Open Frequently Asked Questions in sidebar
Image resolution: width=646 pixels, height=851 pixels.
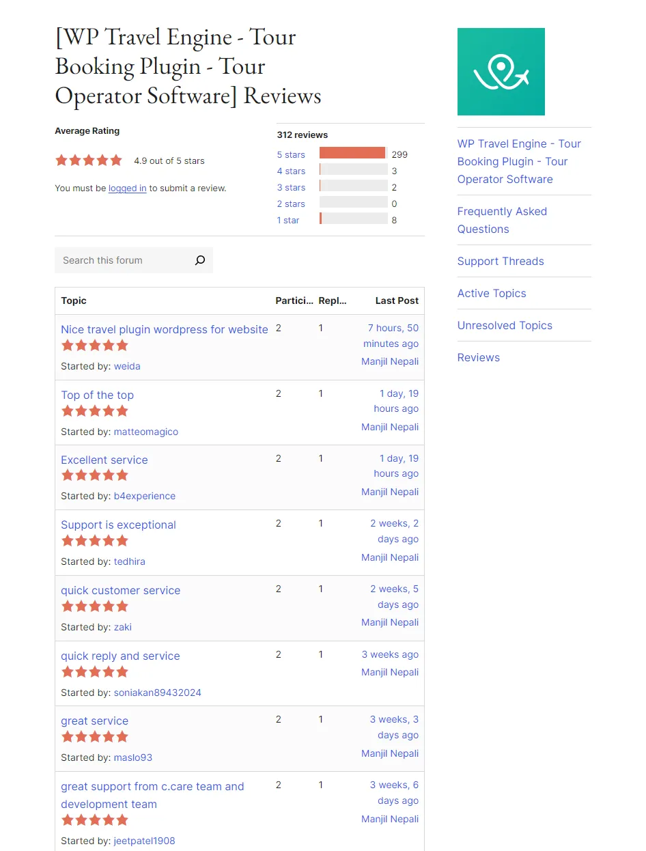502,220
